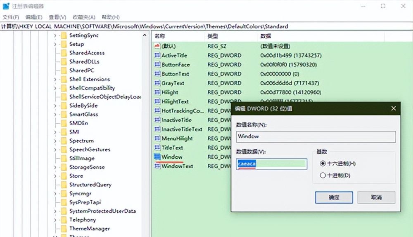The width and height of the screenshot is (413, 237).
Task: Open the 收藏夹(A) Favorites menu
Action: 84,17
